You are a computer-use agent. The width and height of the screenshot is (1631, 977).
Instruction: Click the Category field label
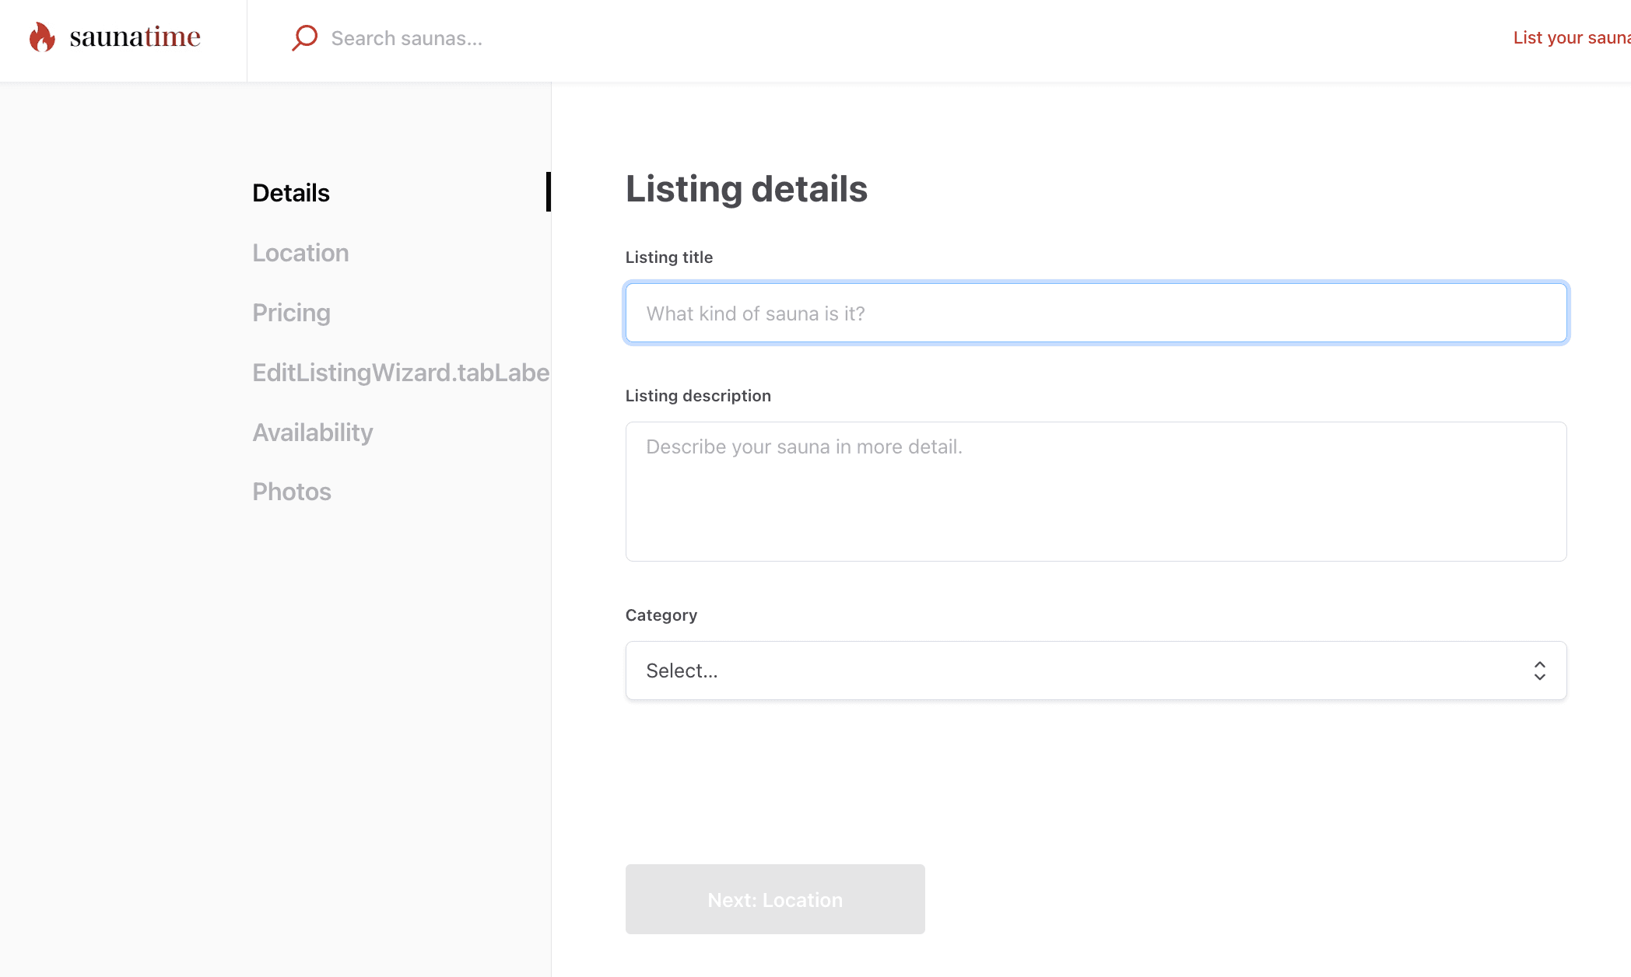[661, 615]
